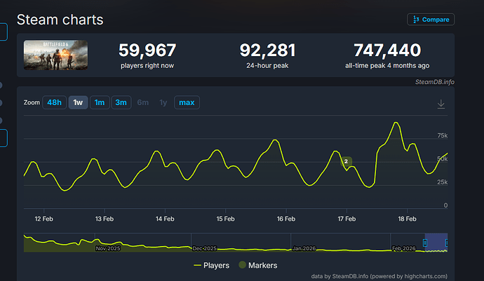Open the highcharts.com data credit link
The height and width of the screenshot is (281, 484).
click(379, 276)
